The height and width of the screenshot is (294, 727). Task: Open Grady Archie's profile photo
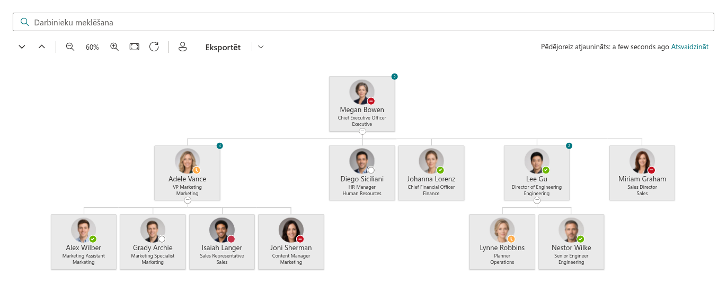[x=153, y=230]
